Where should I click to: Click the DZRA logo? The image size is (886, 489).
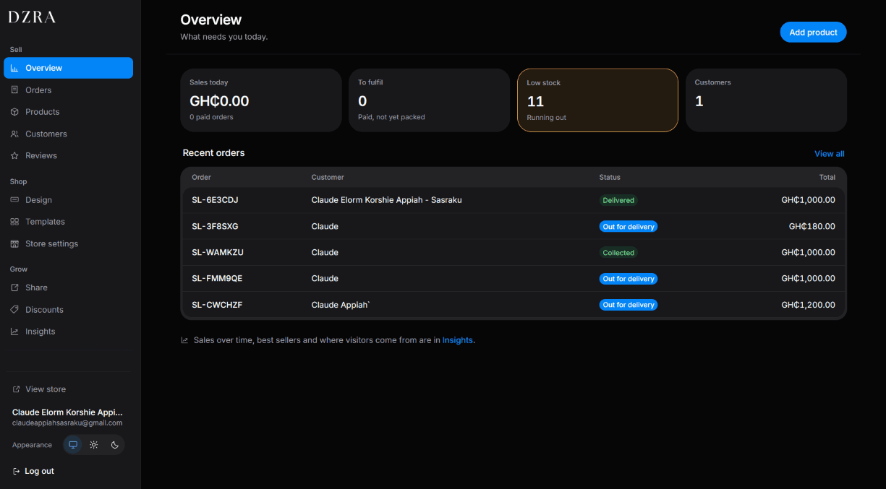click(x=32, y=17)
